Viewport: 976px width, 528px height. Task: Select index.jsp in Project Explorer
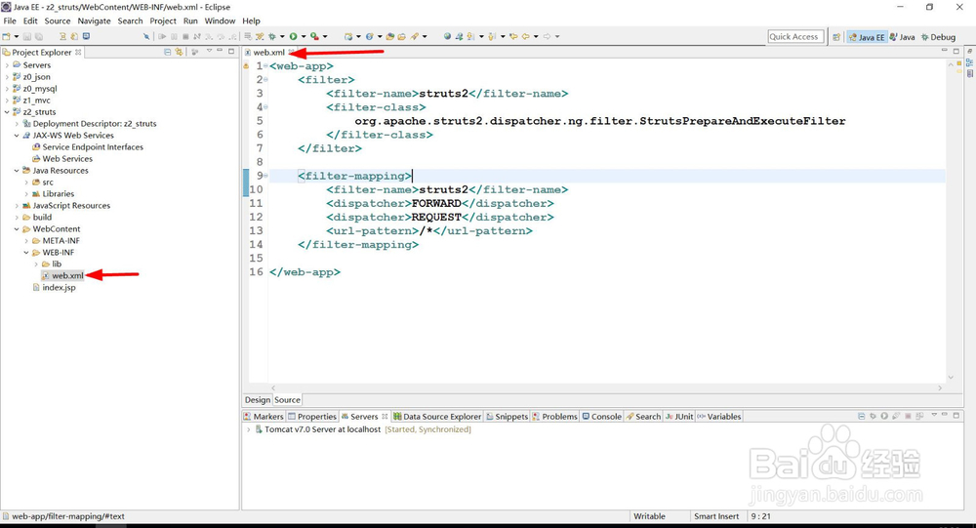click(x=59, y=288)
